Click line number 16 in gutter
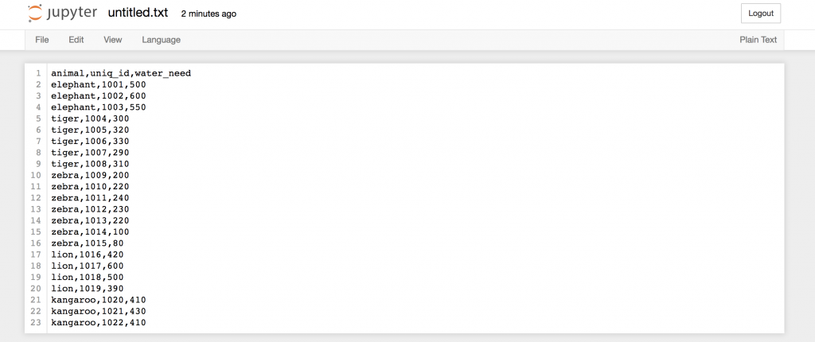Viewport: 815px width, 342px height. (37, 243)
